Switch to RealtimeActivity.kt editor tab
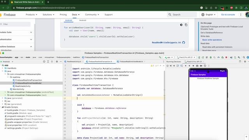The image size is (249, 140). (x=74, y=61)
